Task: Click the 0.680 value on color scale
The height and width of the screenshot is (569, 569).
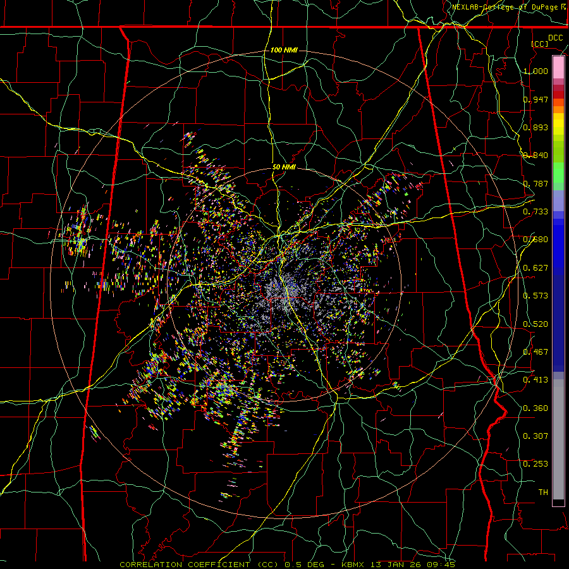Action: (535, 240)
